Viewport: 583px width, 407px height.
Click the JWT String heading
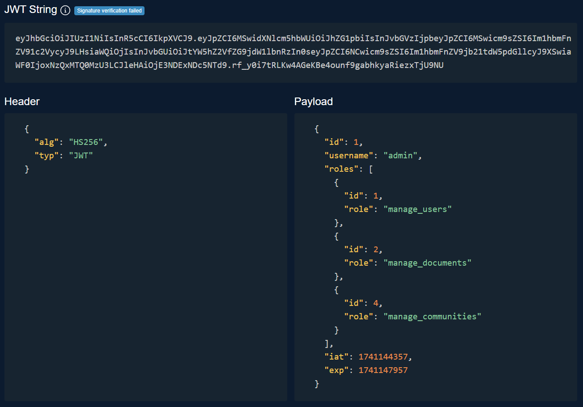(31, 10)
